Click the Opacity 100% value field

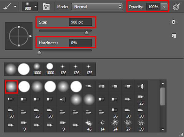(x=153, y=7)
